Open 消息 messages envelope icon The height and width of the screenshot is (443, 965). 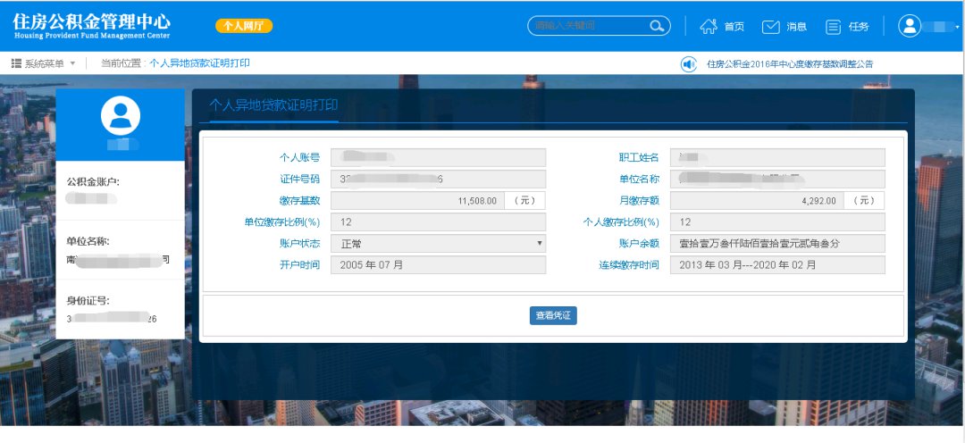(x=771, y=27)
